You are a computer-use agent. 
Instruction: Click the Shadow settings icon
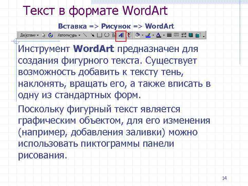pyautogui.click(x=191, y=35)
